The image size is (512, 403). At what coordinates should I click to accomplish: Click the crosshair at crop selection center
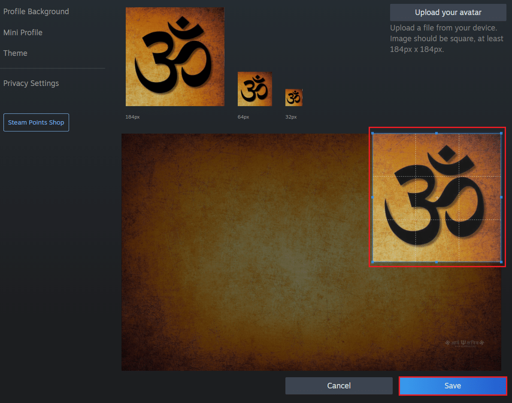437,198
